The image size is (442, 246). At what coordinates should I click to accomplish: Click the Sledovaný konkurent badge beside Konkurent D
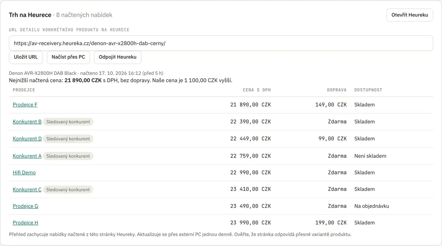click(x=68, y=139)
